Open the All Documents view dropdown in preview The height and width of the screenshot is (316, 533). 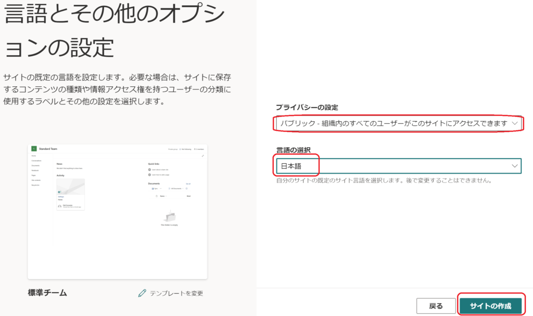pyautogui.click(x=175, y=188)
